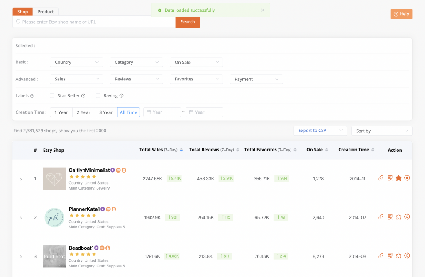Click the Help button
Screen dimensions: 425x277
click(x=401, y=14)
